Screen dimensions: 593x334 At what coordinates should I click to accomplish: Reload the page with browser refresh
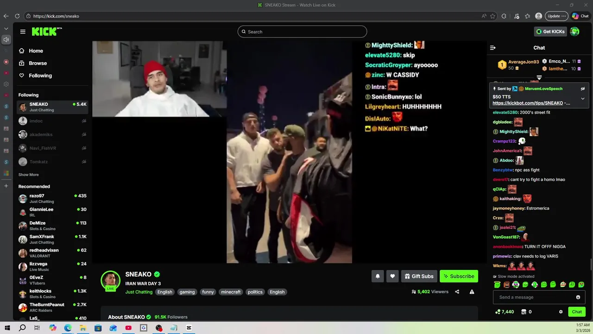17,16
